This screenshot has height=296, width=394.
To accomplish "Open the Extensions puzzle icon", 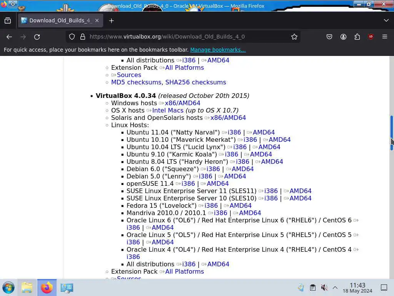I will [357, 37].
